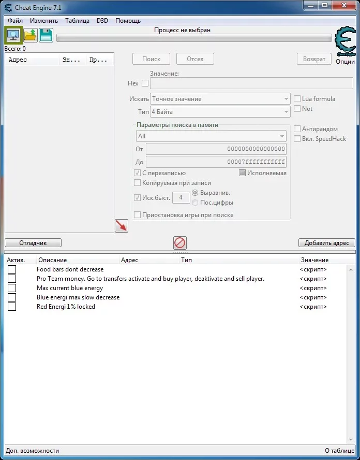This screenshot has height=460, width=360.
Task: Clear address list with the red no-entry icon
Action: point(180,243)
